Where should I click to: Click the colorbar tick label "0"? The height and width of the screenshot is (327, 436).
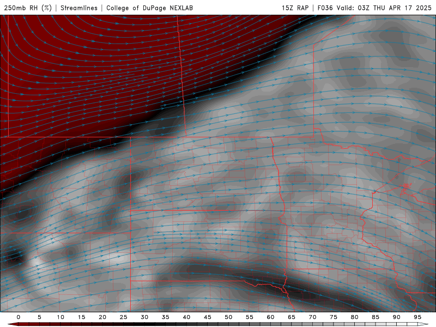pos(19,317)
